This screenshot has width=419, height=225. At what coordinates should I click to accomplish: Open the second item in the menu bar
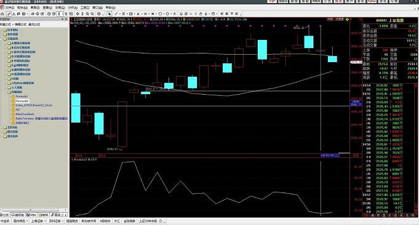point(22,7)
